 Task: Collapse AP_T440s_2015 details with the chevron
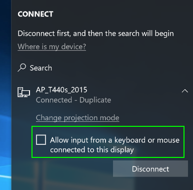pos(184,91)
